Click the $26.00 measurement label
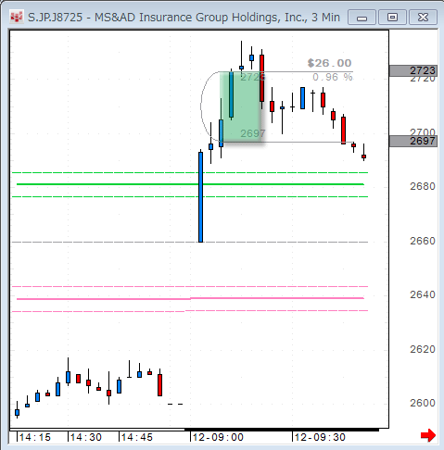The width and height of the screenshot is (444, 450). click(330, 63)
